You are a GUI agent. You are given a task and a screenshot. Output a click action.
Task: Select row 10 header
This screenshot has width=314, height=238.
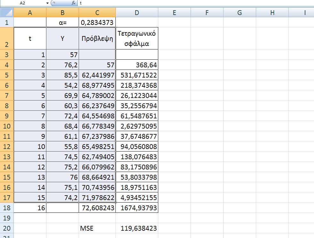(x=7, y=126)
